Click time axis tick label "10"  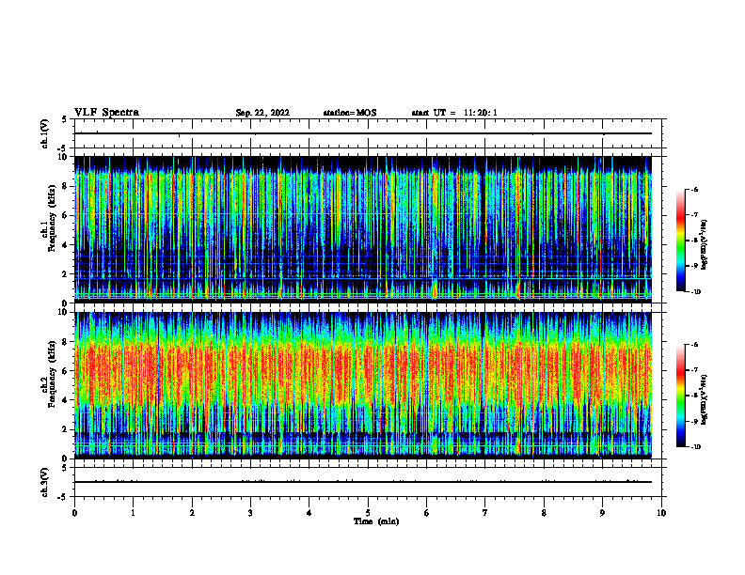661,513
